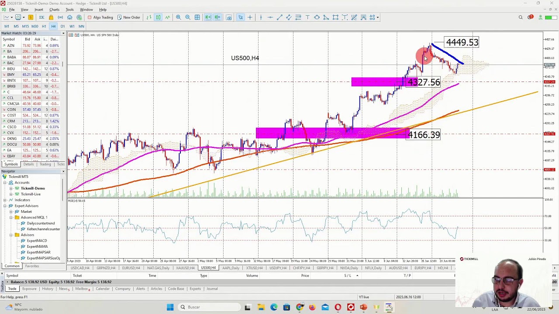Collapse the Advisors folder
This screenshot has height=314, width=559.
pos(11,235)
